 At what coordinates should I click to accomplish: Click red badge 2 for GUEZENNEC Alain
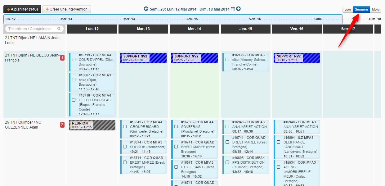(62, 125)
